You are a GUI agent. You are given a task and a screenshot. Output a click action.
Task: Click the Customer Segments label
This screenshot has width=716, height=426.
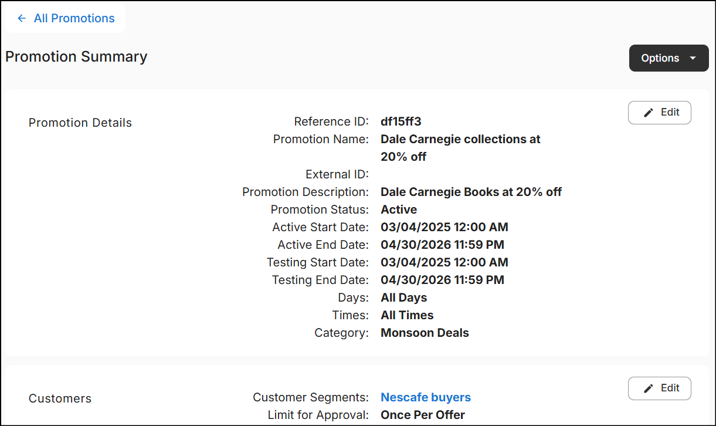311,397
